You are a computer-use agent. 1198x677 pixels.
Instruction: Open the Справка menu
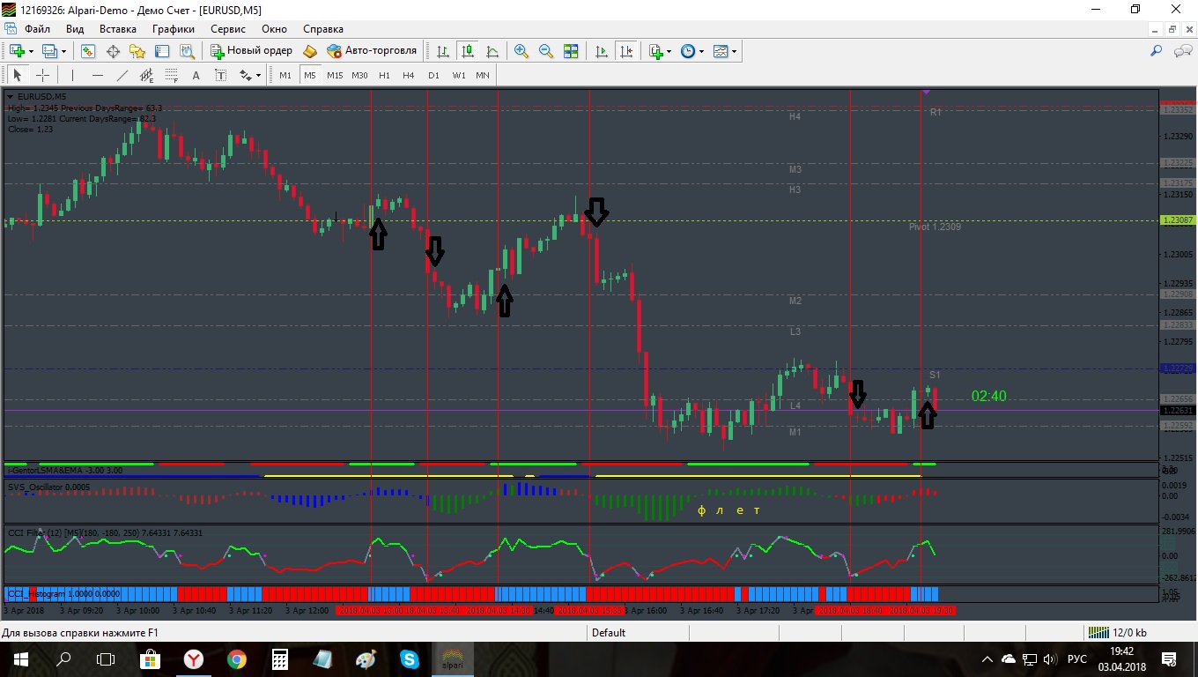coord(323,29)
